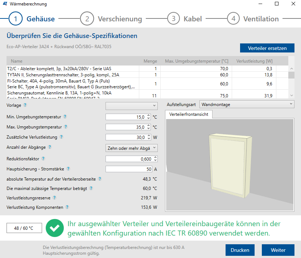Decrease Max. Umgebungstemperatur with down arrow
Viewport: 301px width, 258px height.
pyautogui.click(x=149, y=128)
